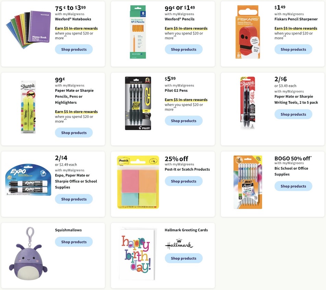Image resolution: width=326 pixels, height=290 pixels.
Task: Shop products for Pilot G2 Pens
Action: [x=184, y=121]
